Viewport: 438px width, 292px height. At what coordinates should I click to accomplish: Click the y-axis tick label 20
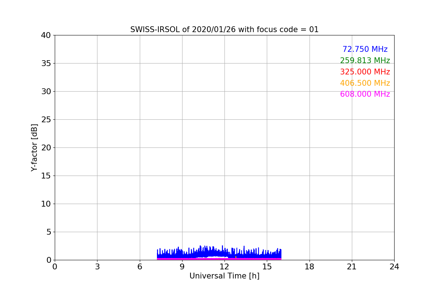point(46,148)
